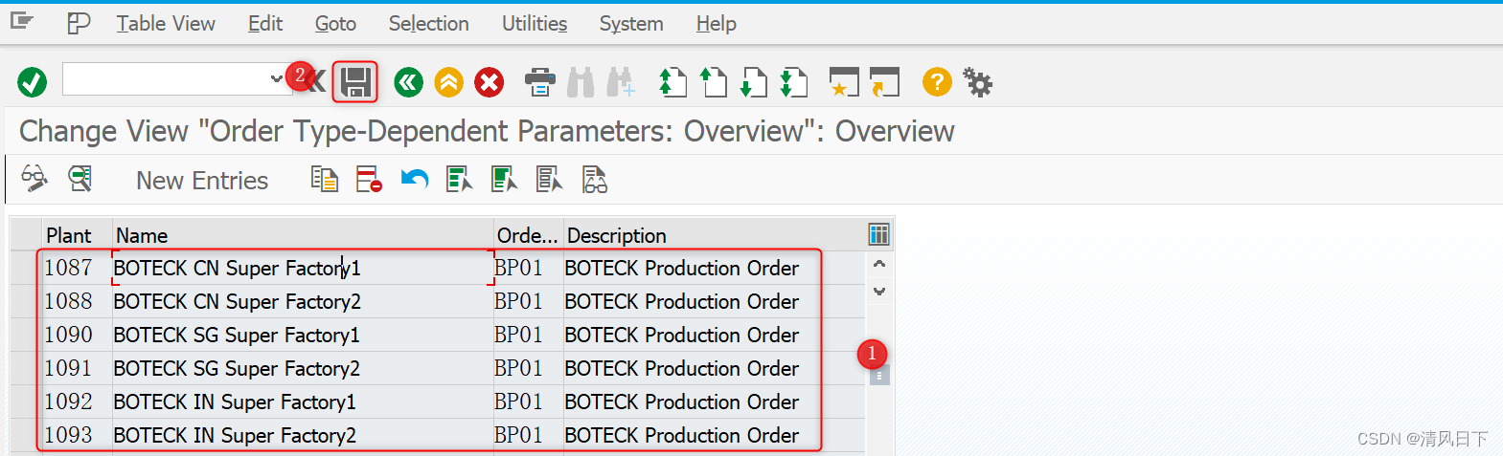Click the Description column header
The image size is (1503, 456).
click(714, 235)
